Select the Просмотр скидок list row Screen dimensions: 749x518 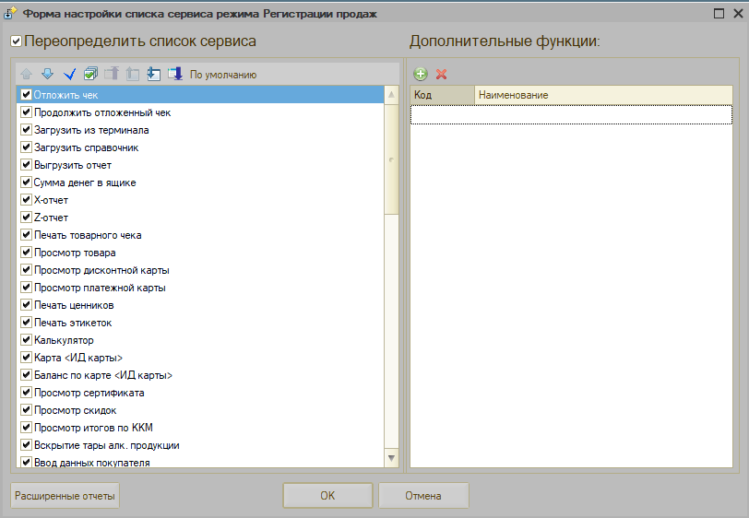[x=76, y=410]
